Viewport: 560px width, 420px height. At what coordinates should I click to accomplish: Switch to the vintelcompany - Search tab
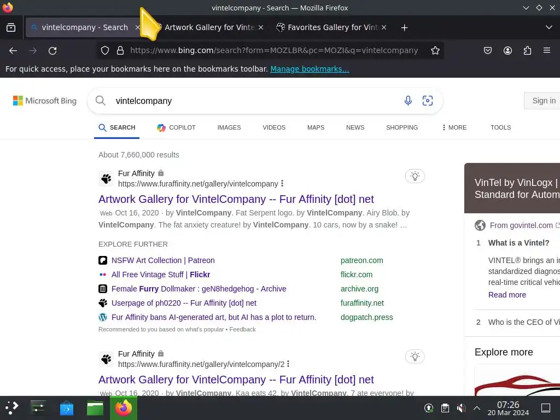coord(85,27)
